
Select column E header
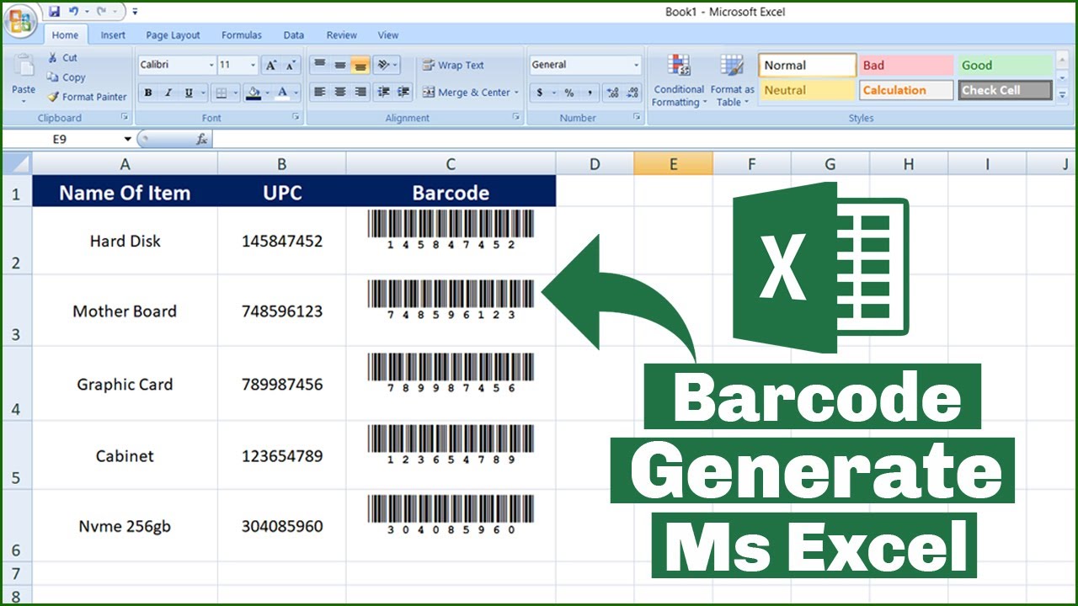point(673,163)
